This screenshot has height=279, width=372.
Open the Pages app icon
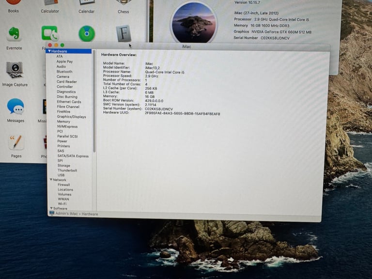[16, 142]
